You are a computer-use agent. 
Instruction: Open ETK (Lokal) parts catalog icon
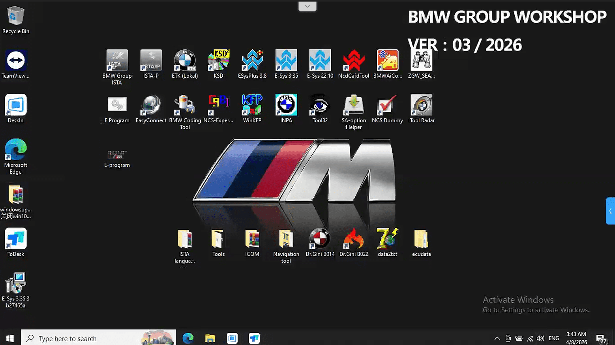[x=185, y=60]
